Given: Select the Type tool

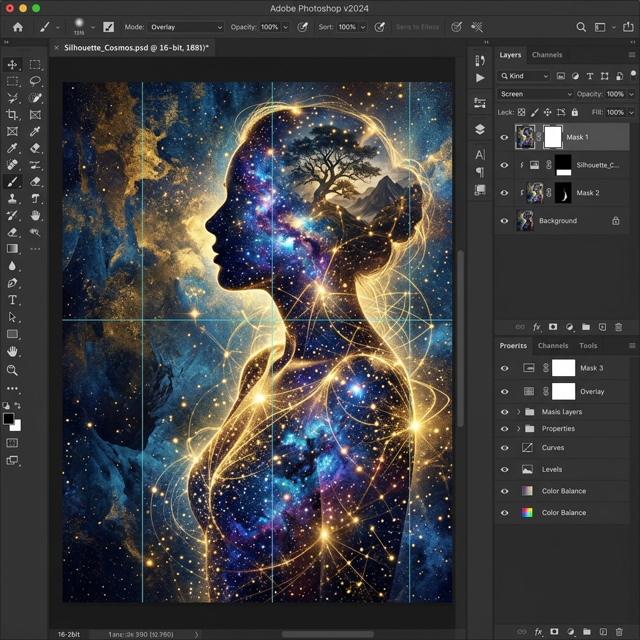Looking at the screenshot, I should pyautogui.click(x=12, y=300).
